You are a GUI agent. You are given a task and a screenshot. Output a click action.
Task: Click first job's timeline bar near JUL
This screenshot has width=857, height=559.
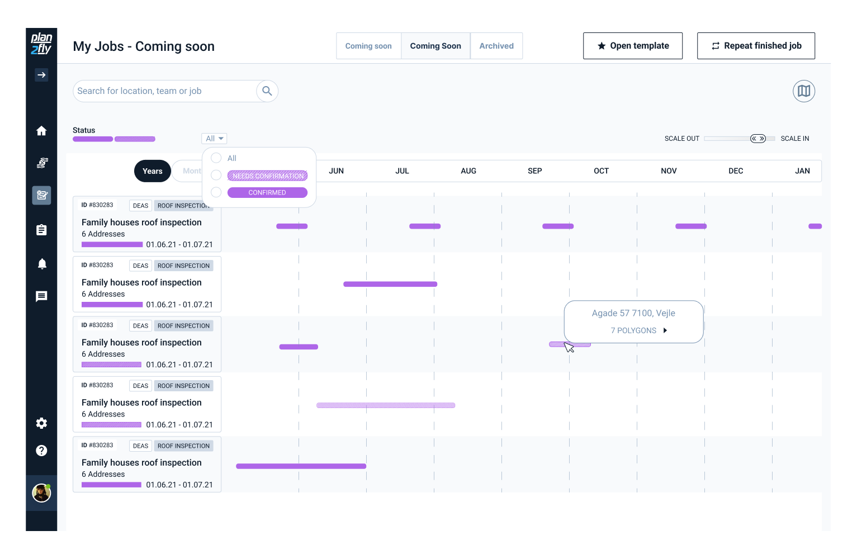(425, 226)
